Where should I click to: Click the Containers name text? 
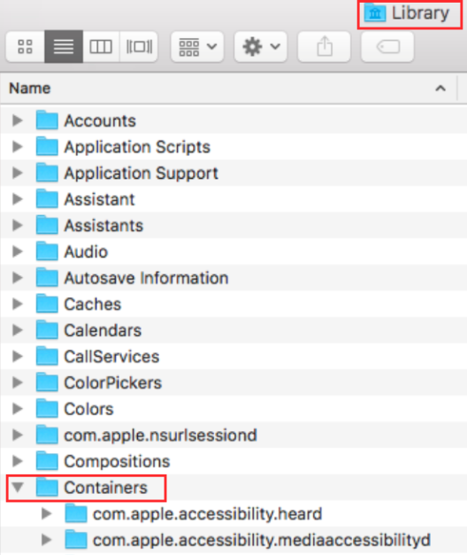pyautogui.click(x=105, y=488)
